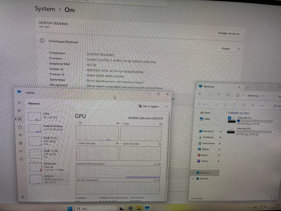Screen dimensions: 281x211
Task: Close the 'Denne pc' Explorer tab
Action: pos(239,87)
